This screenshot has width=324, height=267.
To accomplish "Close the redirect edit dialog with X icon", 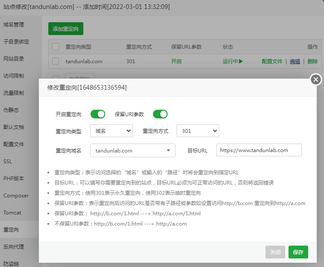I will [x=316, y=79].
